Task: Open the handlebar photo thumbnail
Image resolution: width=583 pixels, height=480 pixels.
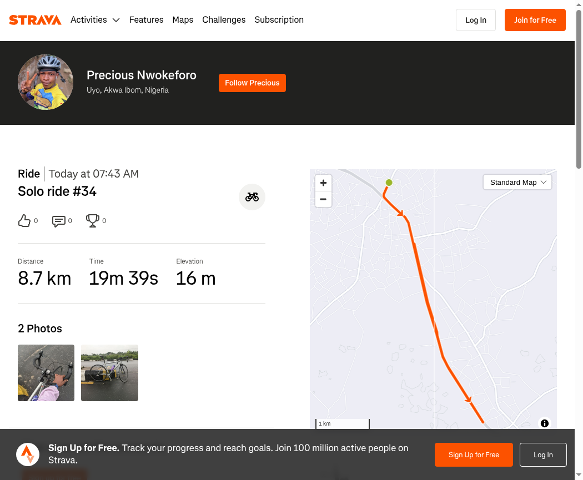Action: [x=46, y=373]
